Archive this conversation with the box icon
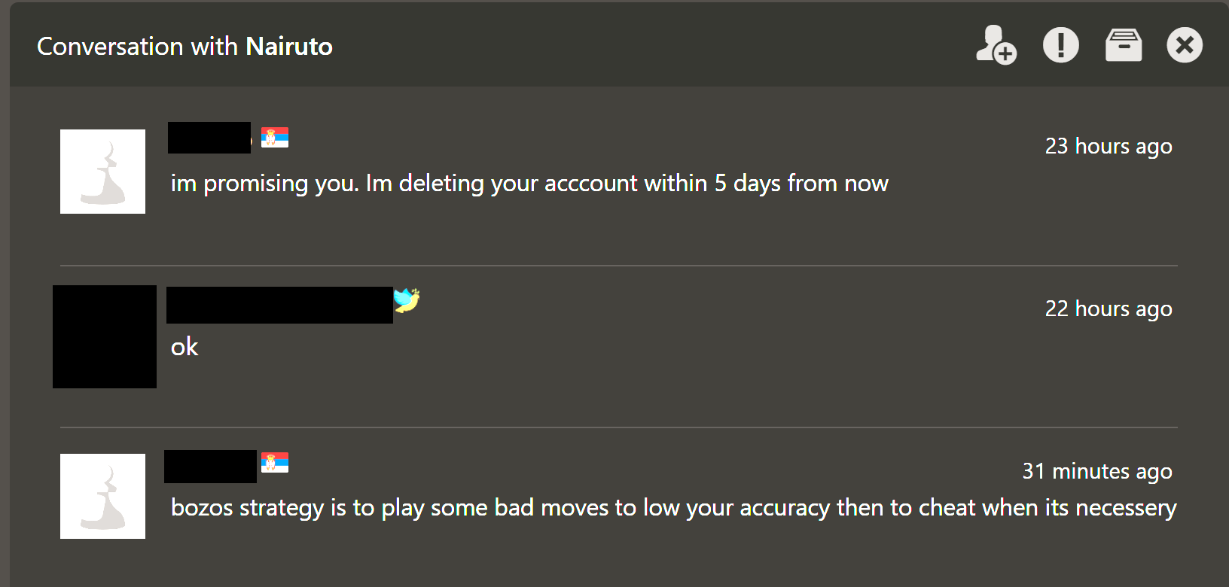Viewport: 1229px width, 587px height. tap(1123, 45)
